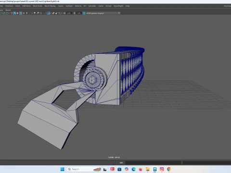Click the gamma value field 1.00
Image resolution: width=231 pixels, height=173 pixels.
click(78, 13)
